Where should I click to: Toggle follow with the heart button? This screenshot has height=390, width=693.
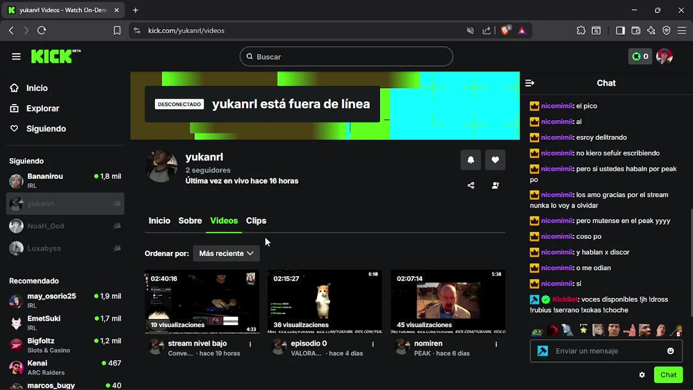click(x=495, y=160)
